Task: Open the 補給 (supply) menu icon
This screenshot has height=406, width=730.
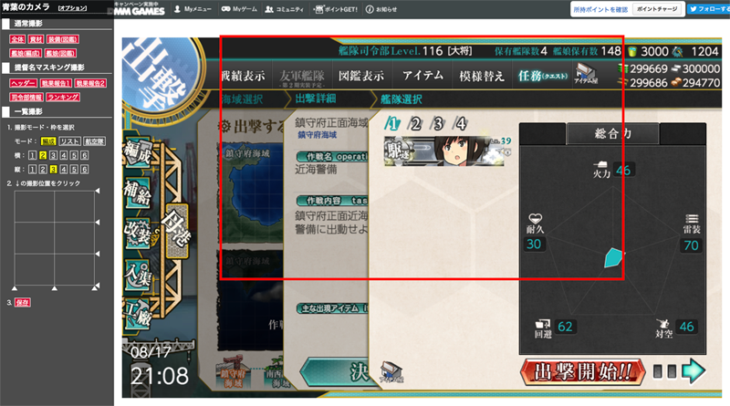Action: click(138, 193)
